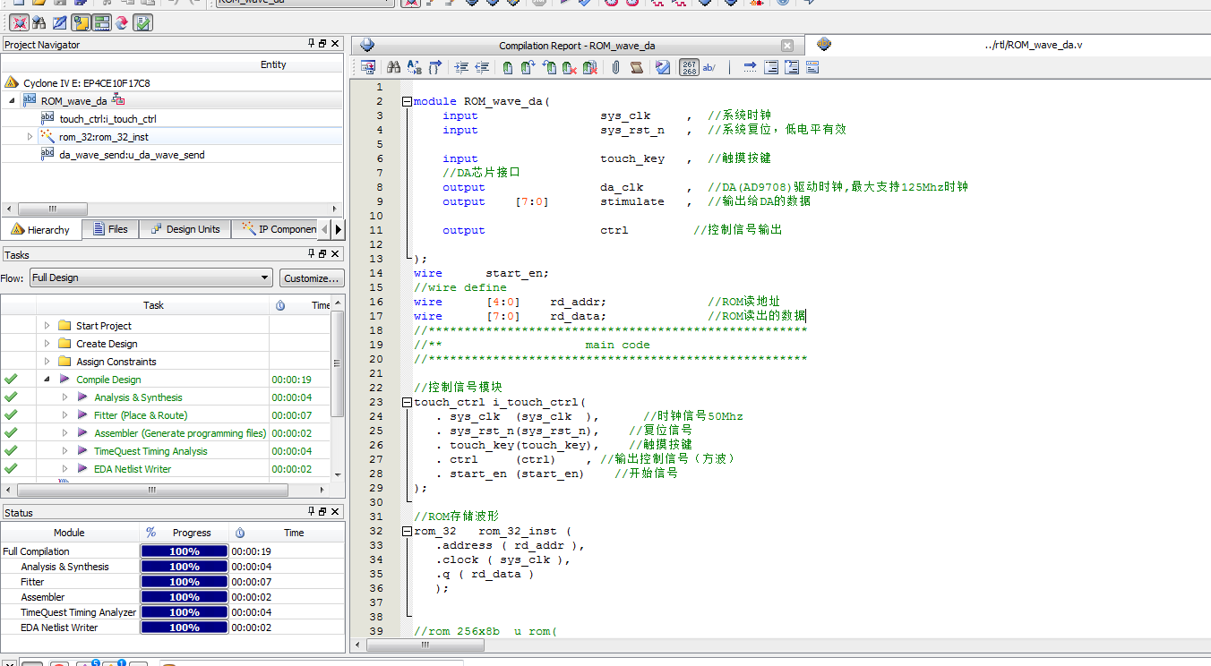Click the Decrease indent icon
Viewport: 1211px width, 666px height.
coord(482,67)
